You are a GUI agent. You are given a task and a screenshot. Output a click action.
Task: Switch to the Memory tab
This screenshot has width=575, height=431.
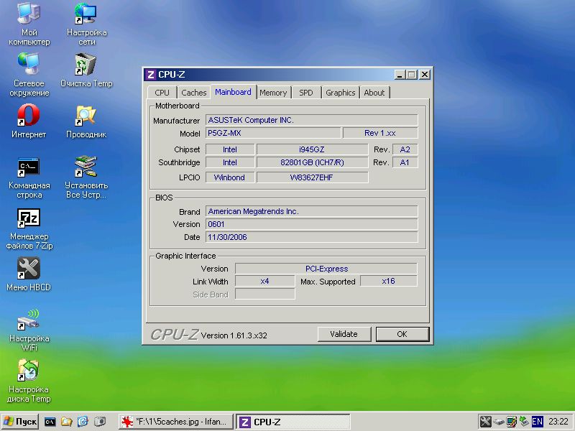(x=273, y=93)
